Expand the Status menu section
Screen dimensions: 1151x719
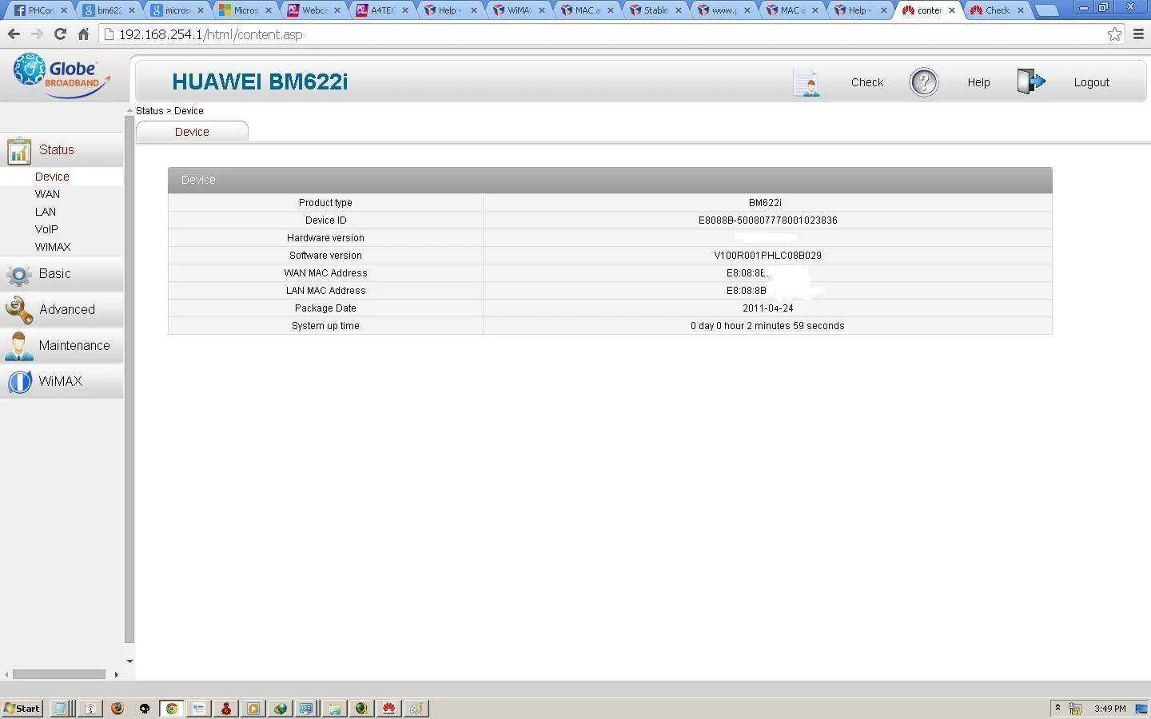coord(62,149)
